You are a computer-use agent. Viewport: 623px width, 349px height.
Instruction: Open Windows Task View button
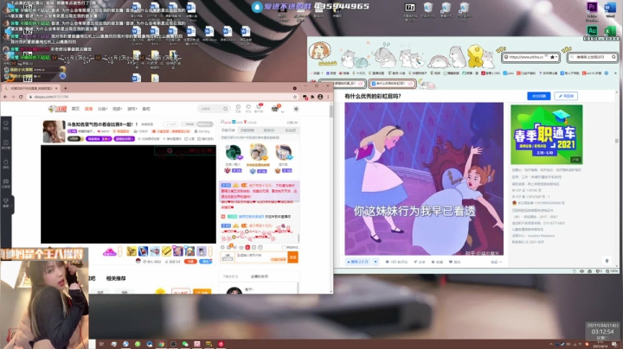102,344
